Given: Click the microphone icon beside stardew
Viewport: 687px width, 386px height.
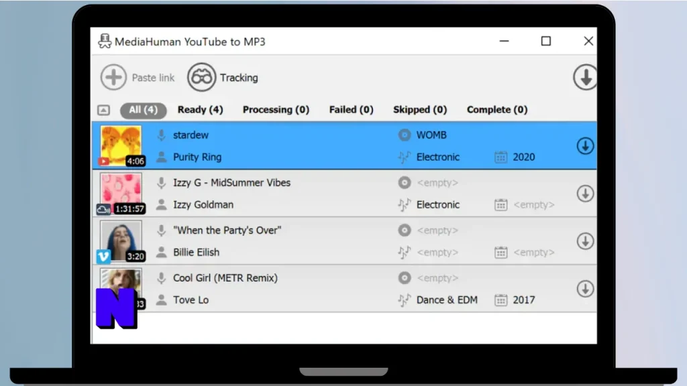Looking at the screenshot, I should (161, 135).
